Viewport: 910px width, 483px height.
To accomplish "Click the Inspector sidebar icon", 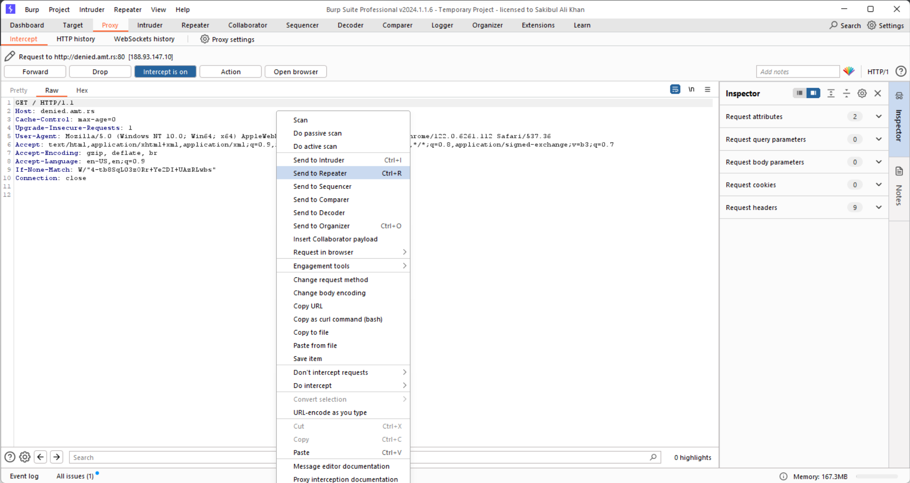I will coord(899,96).
